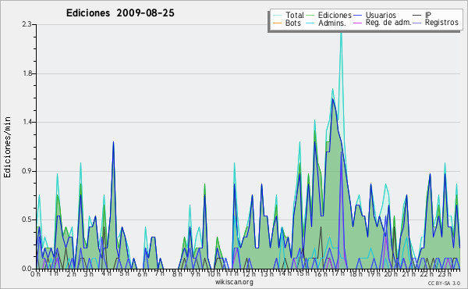The width and height of the screenshot is (468, 289).
Task: Click the 23 h x-axis tick label
Action: (x=445, y=273)
